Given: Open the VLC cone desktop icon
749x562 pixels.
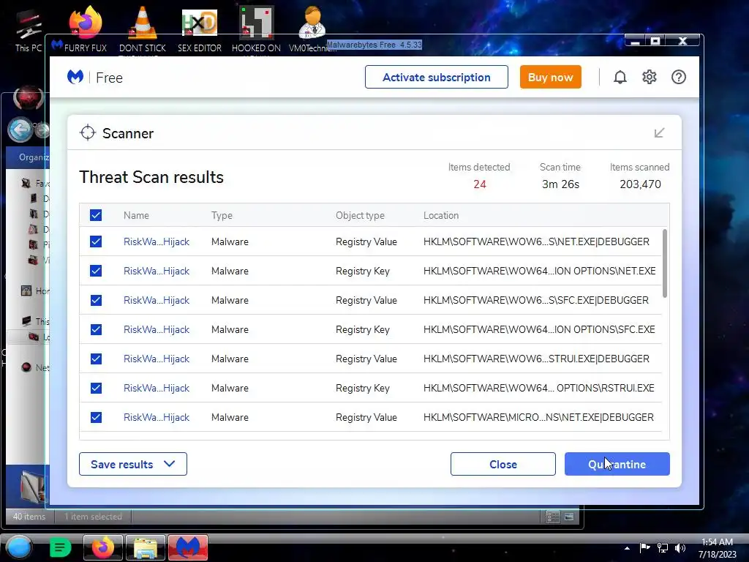Looking at the screenshot, I should (143, 29).
